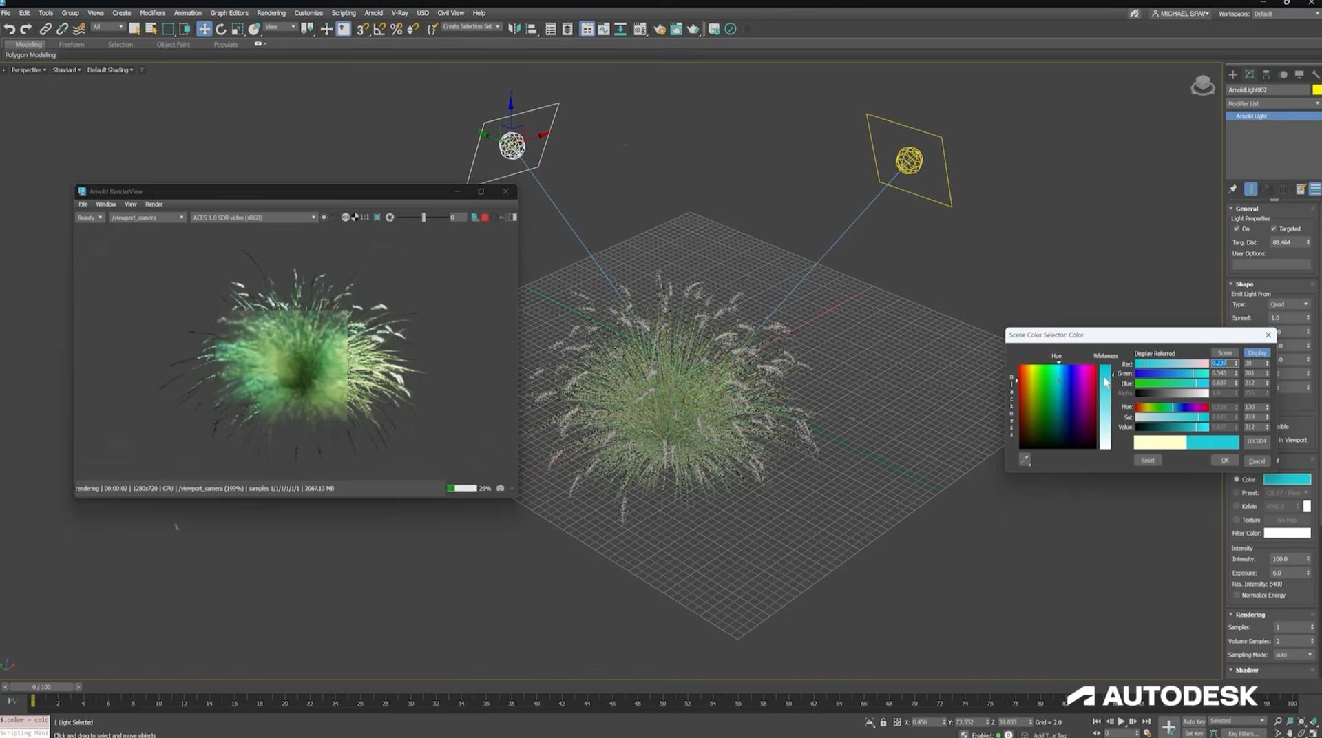Open the Create Selection Set dropdown

(x=471, y=27)
